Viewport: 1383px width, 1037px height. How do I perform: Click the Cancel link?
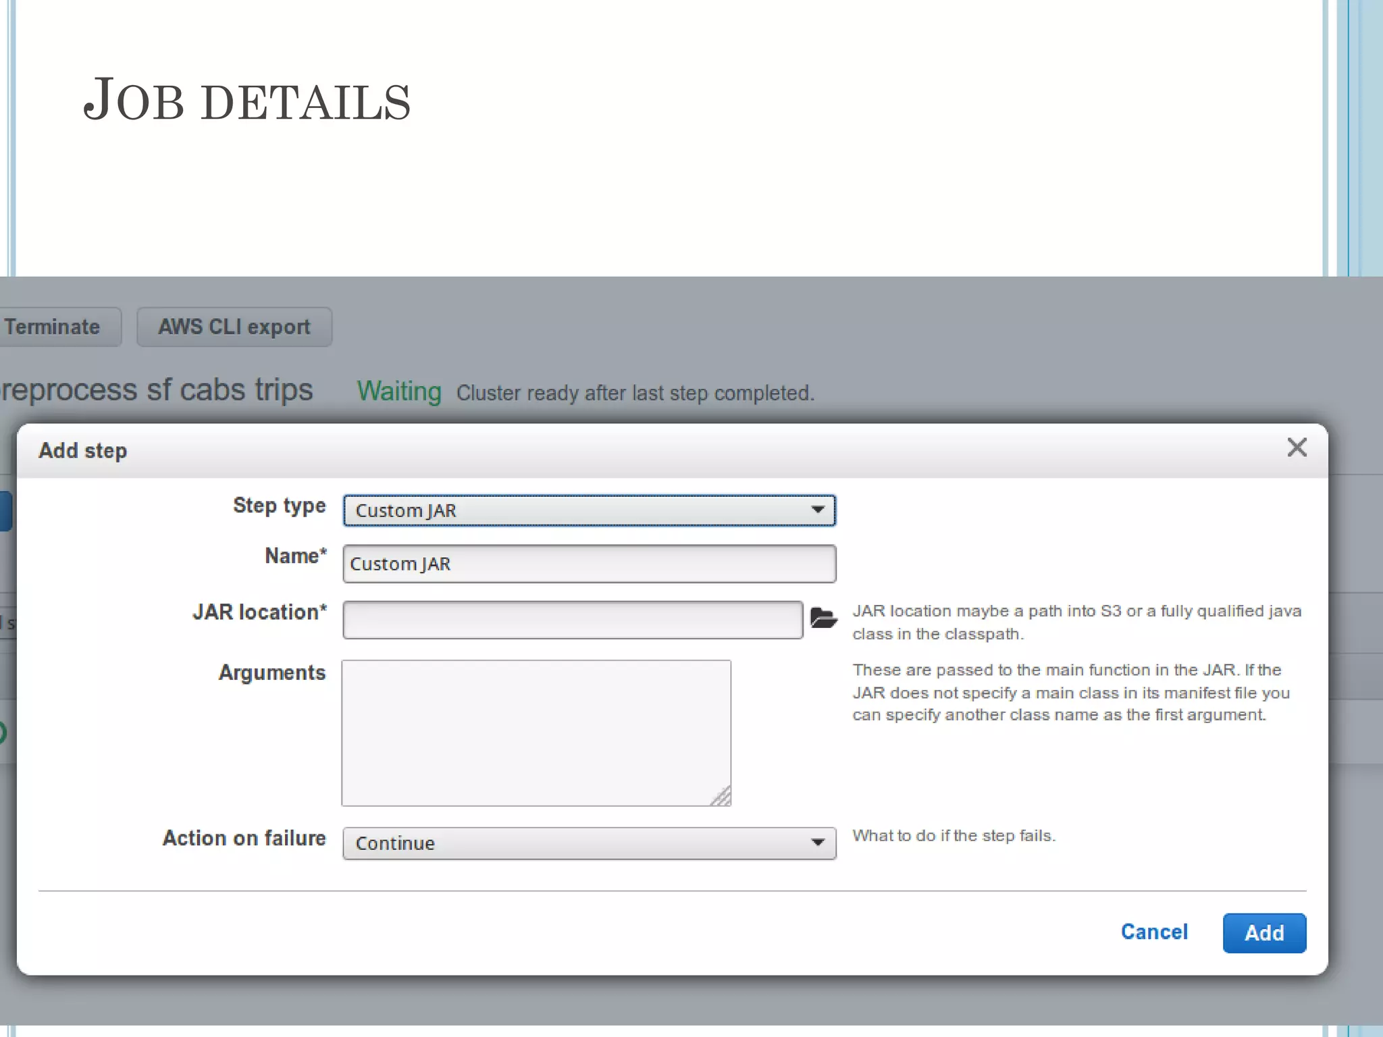coord(1154,932)
